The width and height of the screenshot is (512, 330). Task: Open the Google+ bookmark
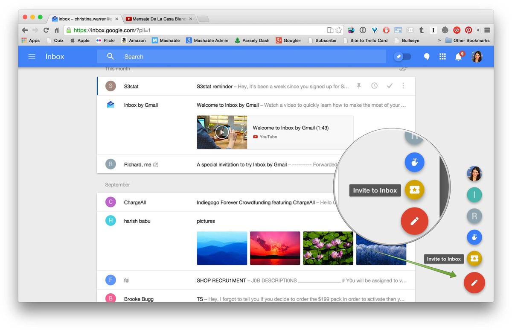coord(288,41)
